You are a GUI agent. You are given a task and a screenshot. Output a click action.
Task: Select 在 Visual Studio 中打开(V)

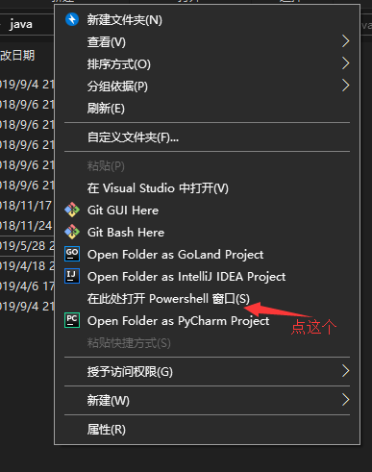pos(207,188)
